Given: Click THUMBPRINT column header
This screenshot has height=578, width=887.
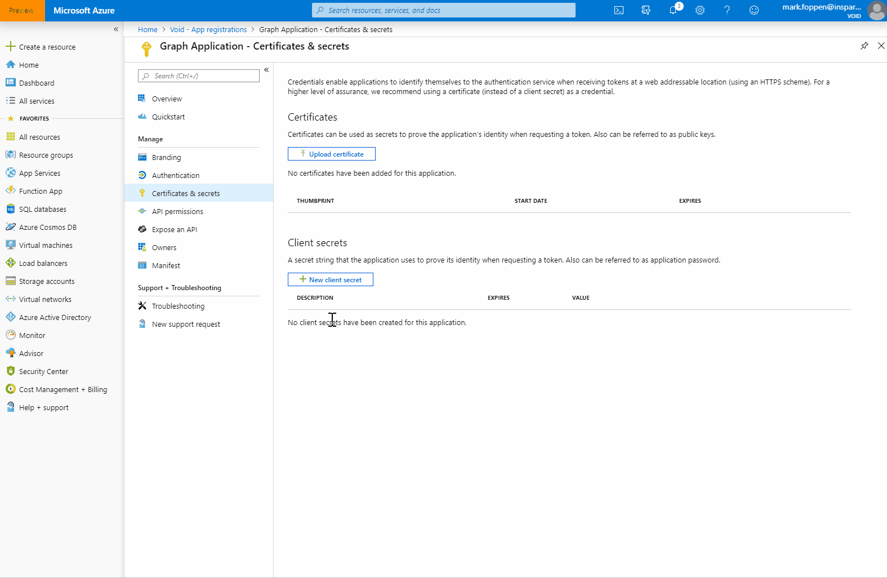Looking at the screenshot, I should pyautogui.click(x=315, y=201).
